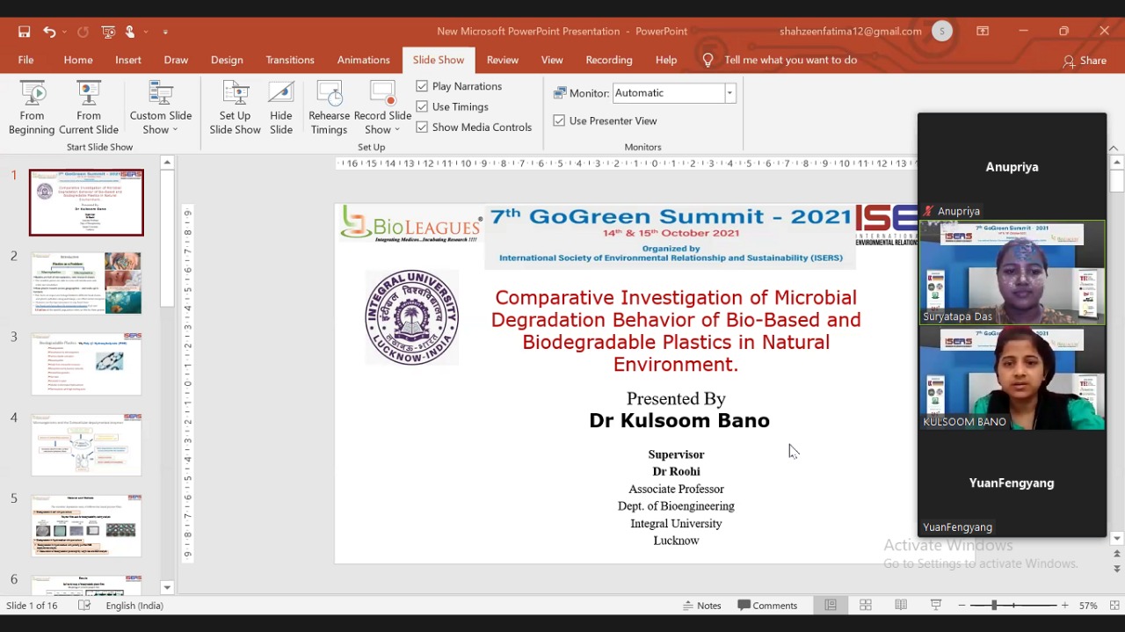Click the Anupriya participant tile

[x=1012, y=167]
